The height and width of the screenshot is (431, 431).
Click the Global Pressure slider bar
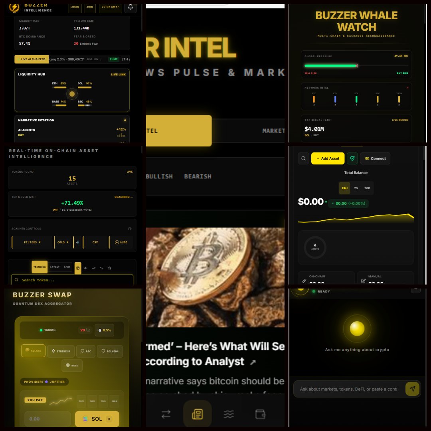pos(356,66)
